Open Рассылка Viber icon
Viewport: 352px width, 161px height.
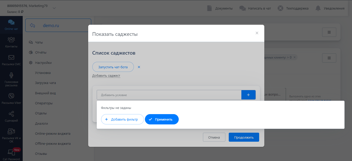11,96
